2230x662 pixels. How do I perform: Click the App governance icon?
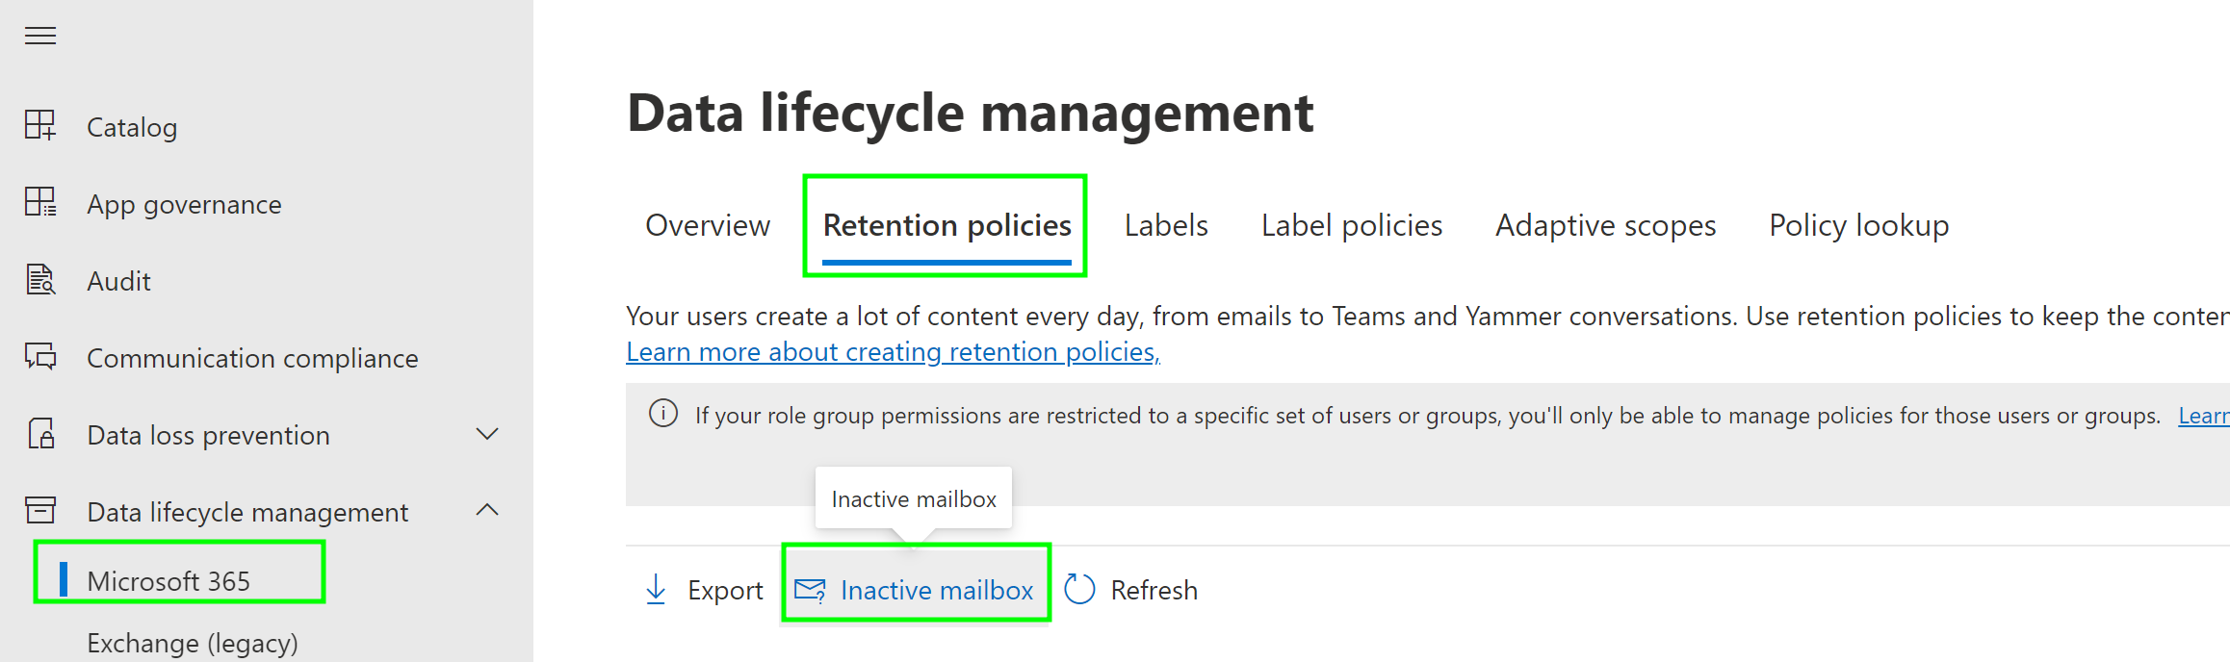tap(40, 203)
